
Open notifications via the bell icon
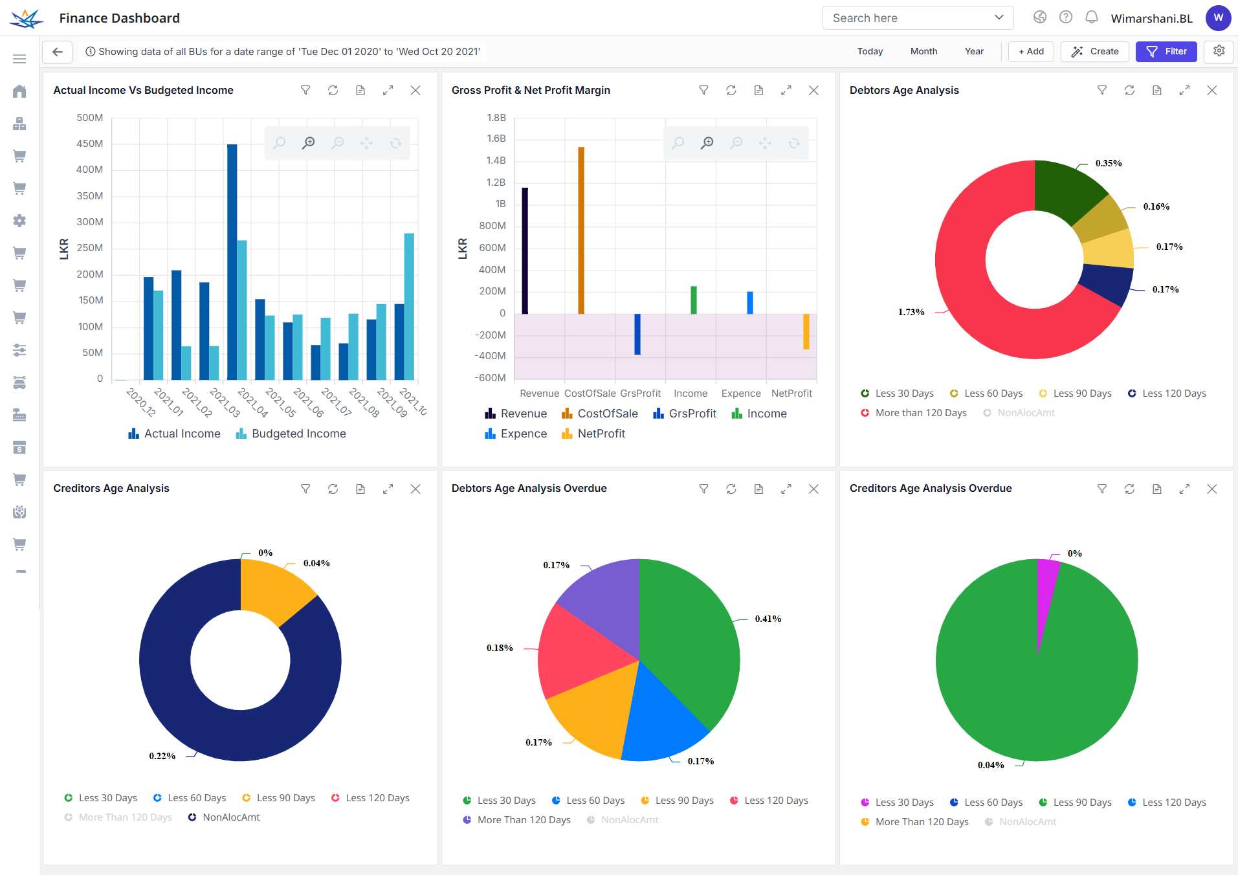coord(1092,17)
